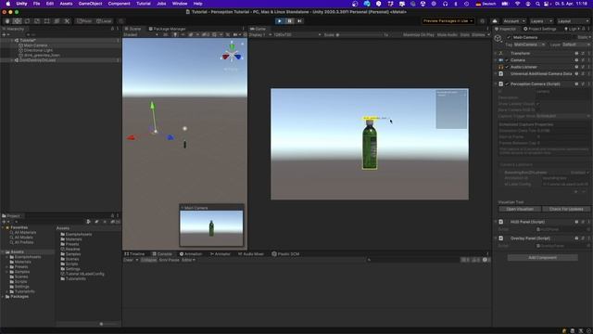This screenshot has height=334, width=593.
Task: Select the Transform tool in the toolbar
Action: [57, 21]
